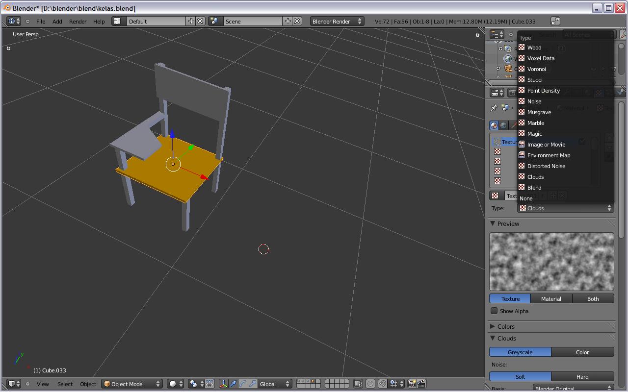Add a new scene with plus icon
The image size is (628, 392).
(x=288, y=21)
